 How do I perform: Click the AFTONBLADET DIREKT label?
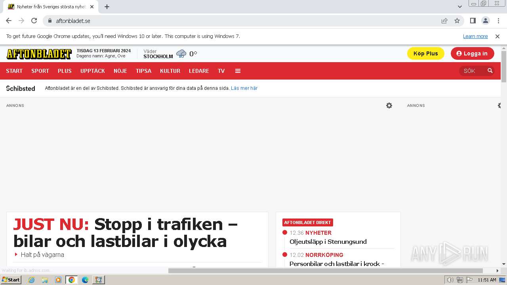click(x=307, y=222)
